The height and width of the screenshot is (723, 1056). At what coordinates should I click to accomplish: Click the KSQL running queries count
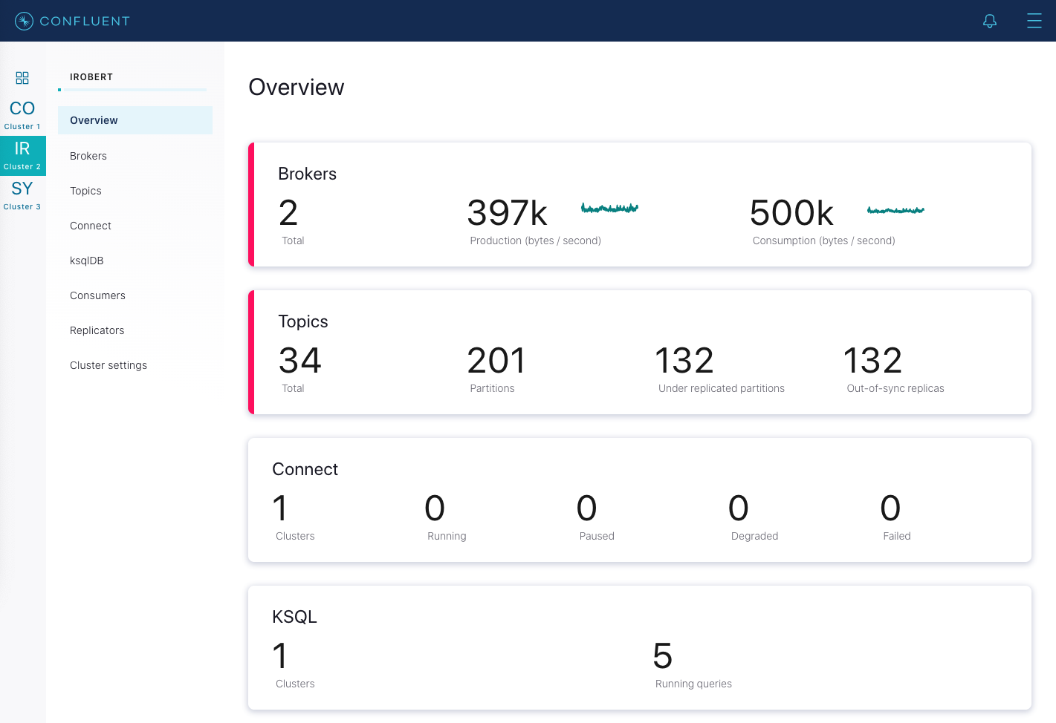662,656
